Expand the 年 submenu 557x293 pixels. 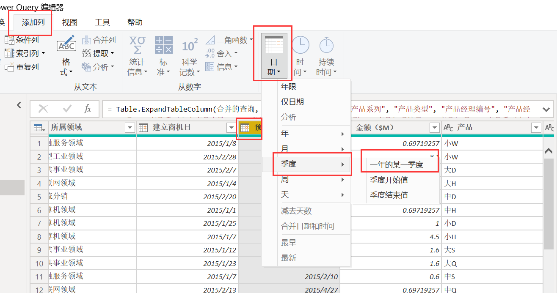point(306,134)
